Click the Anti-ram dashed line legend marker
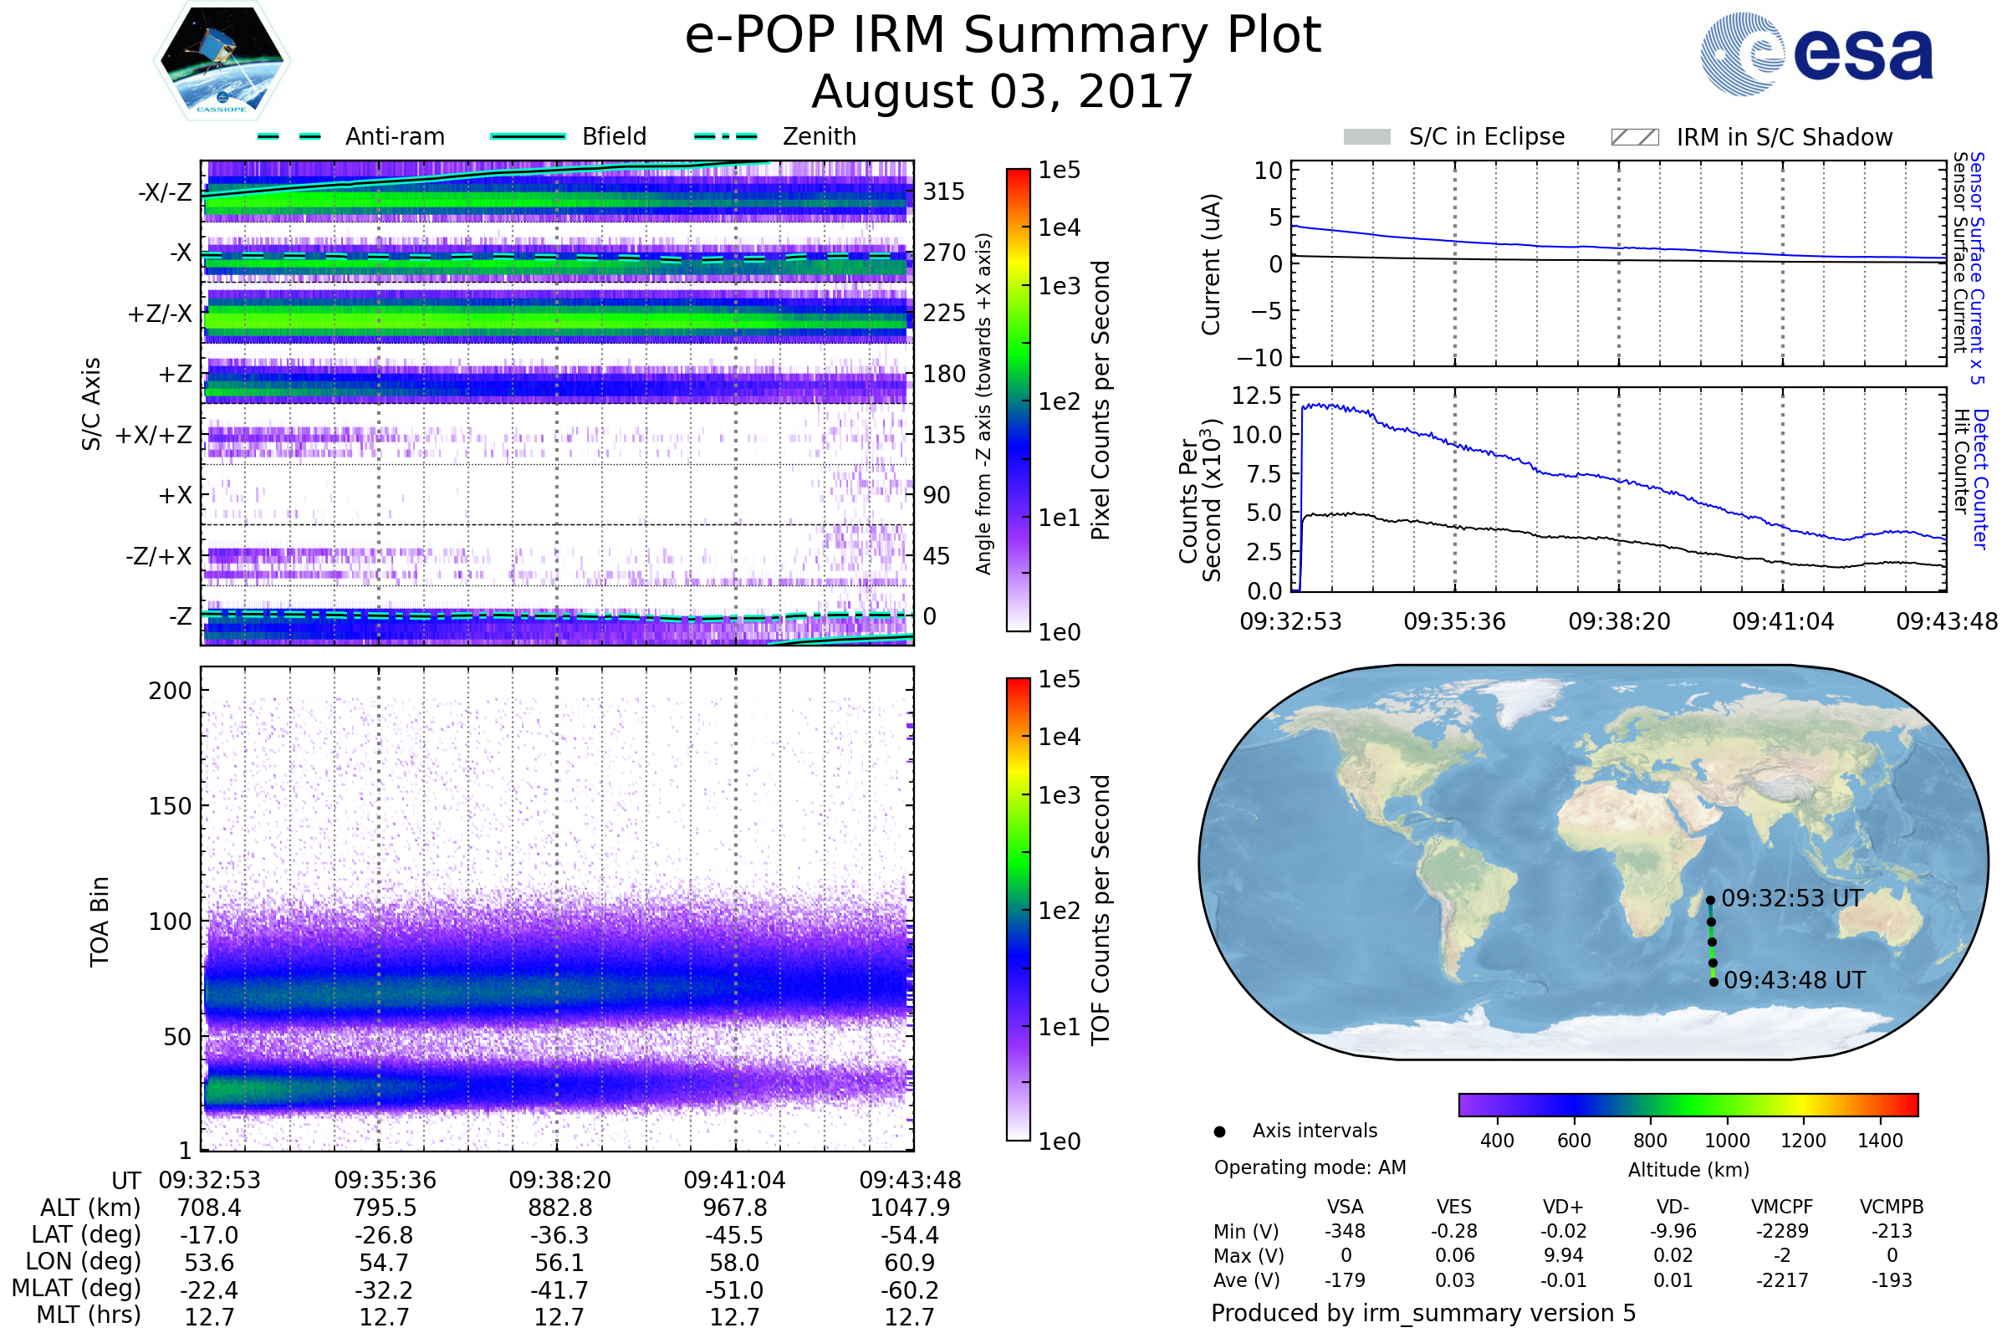Screen dimensions: 2007x1338 [x=289, y=136]
